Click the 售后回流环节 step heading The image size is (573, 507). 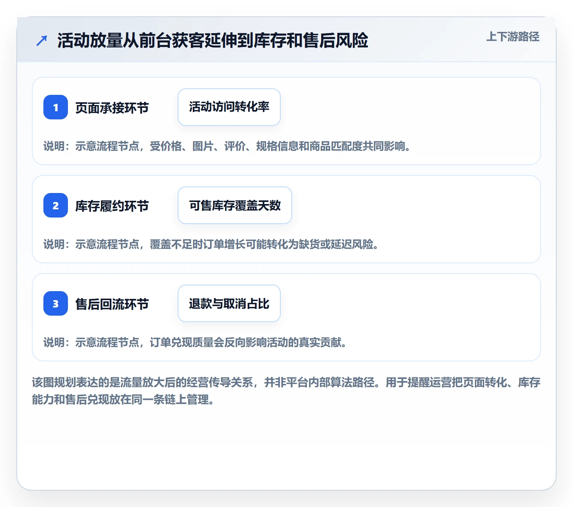pyautogui.click(x=112, y=304)
